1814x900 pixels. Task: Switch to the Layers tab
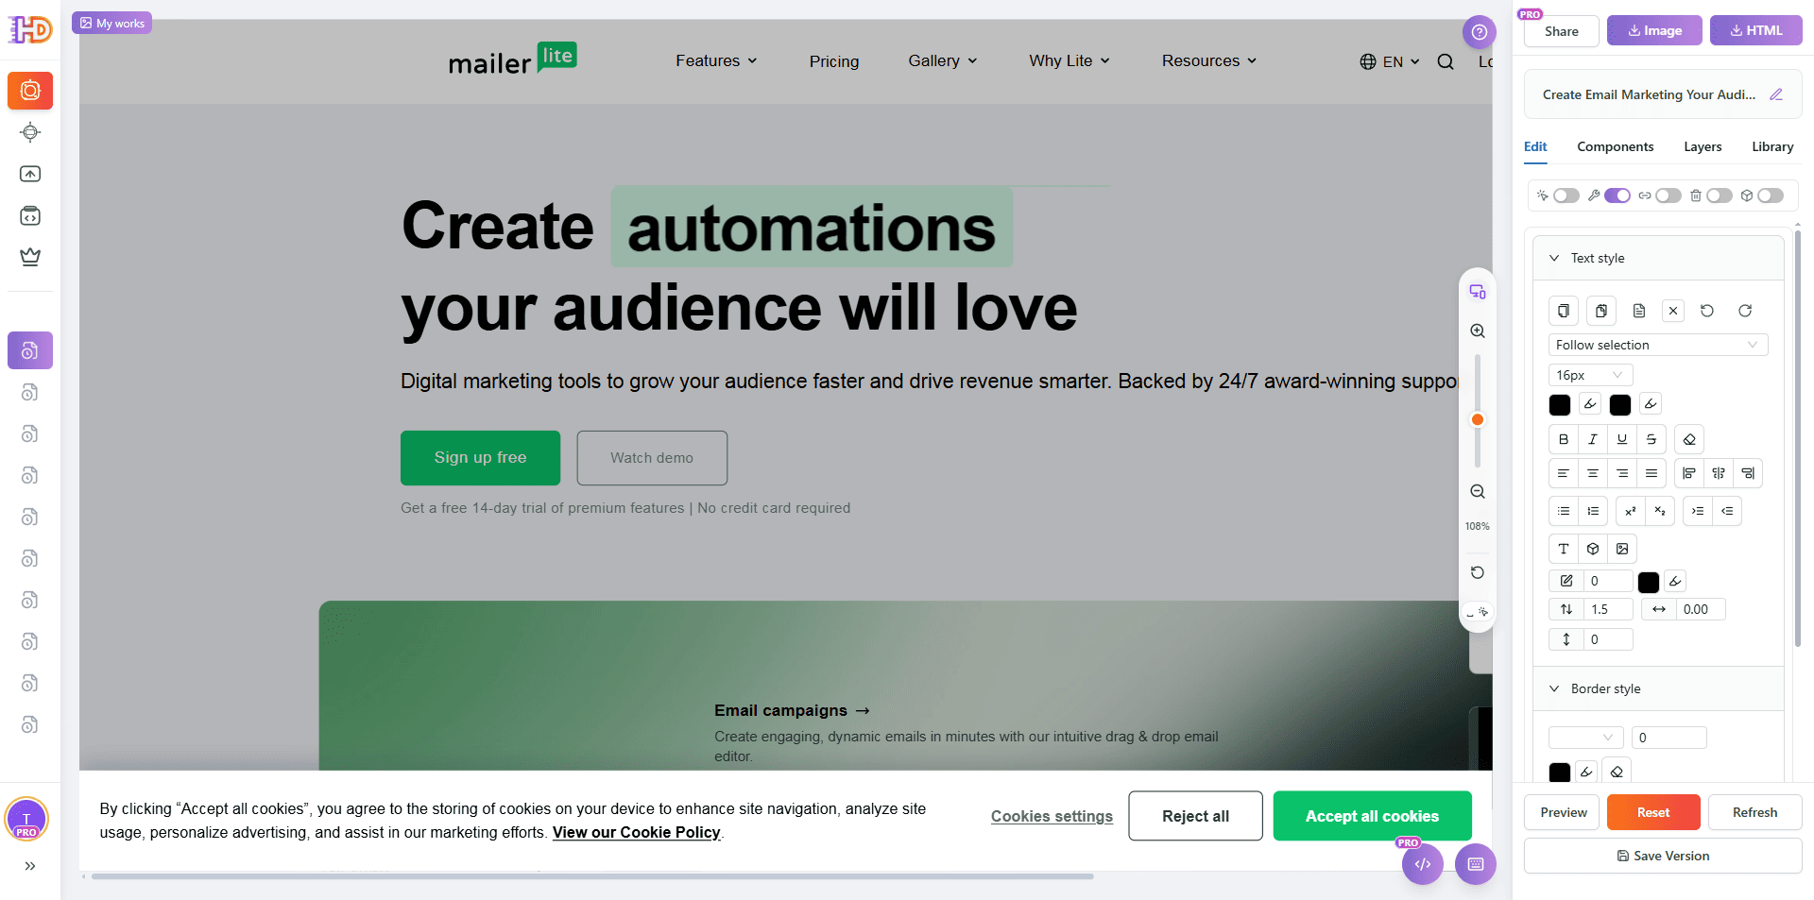click(1703, 146)
